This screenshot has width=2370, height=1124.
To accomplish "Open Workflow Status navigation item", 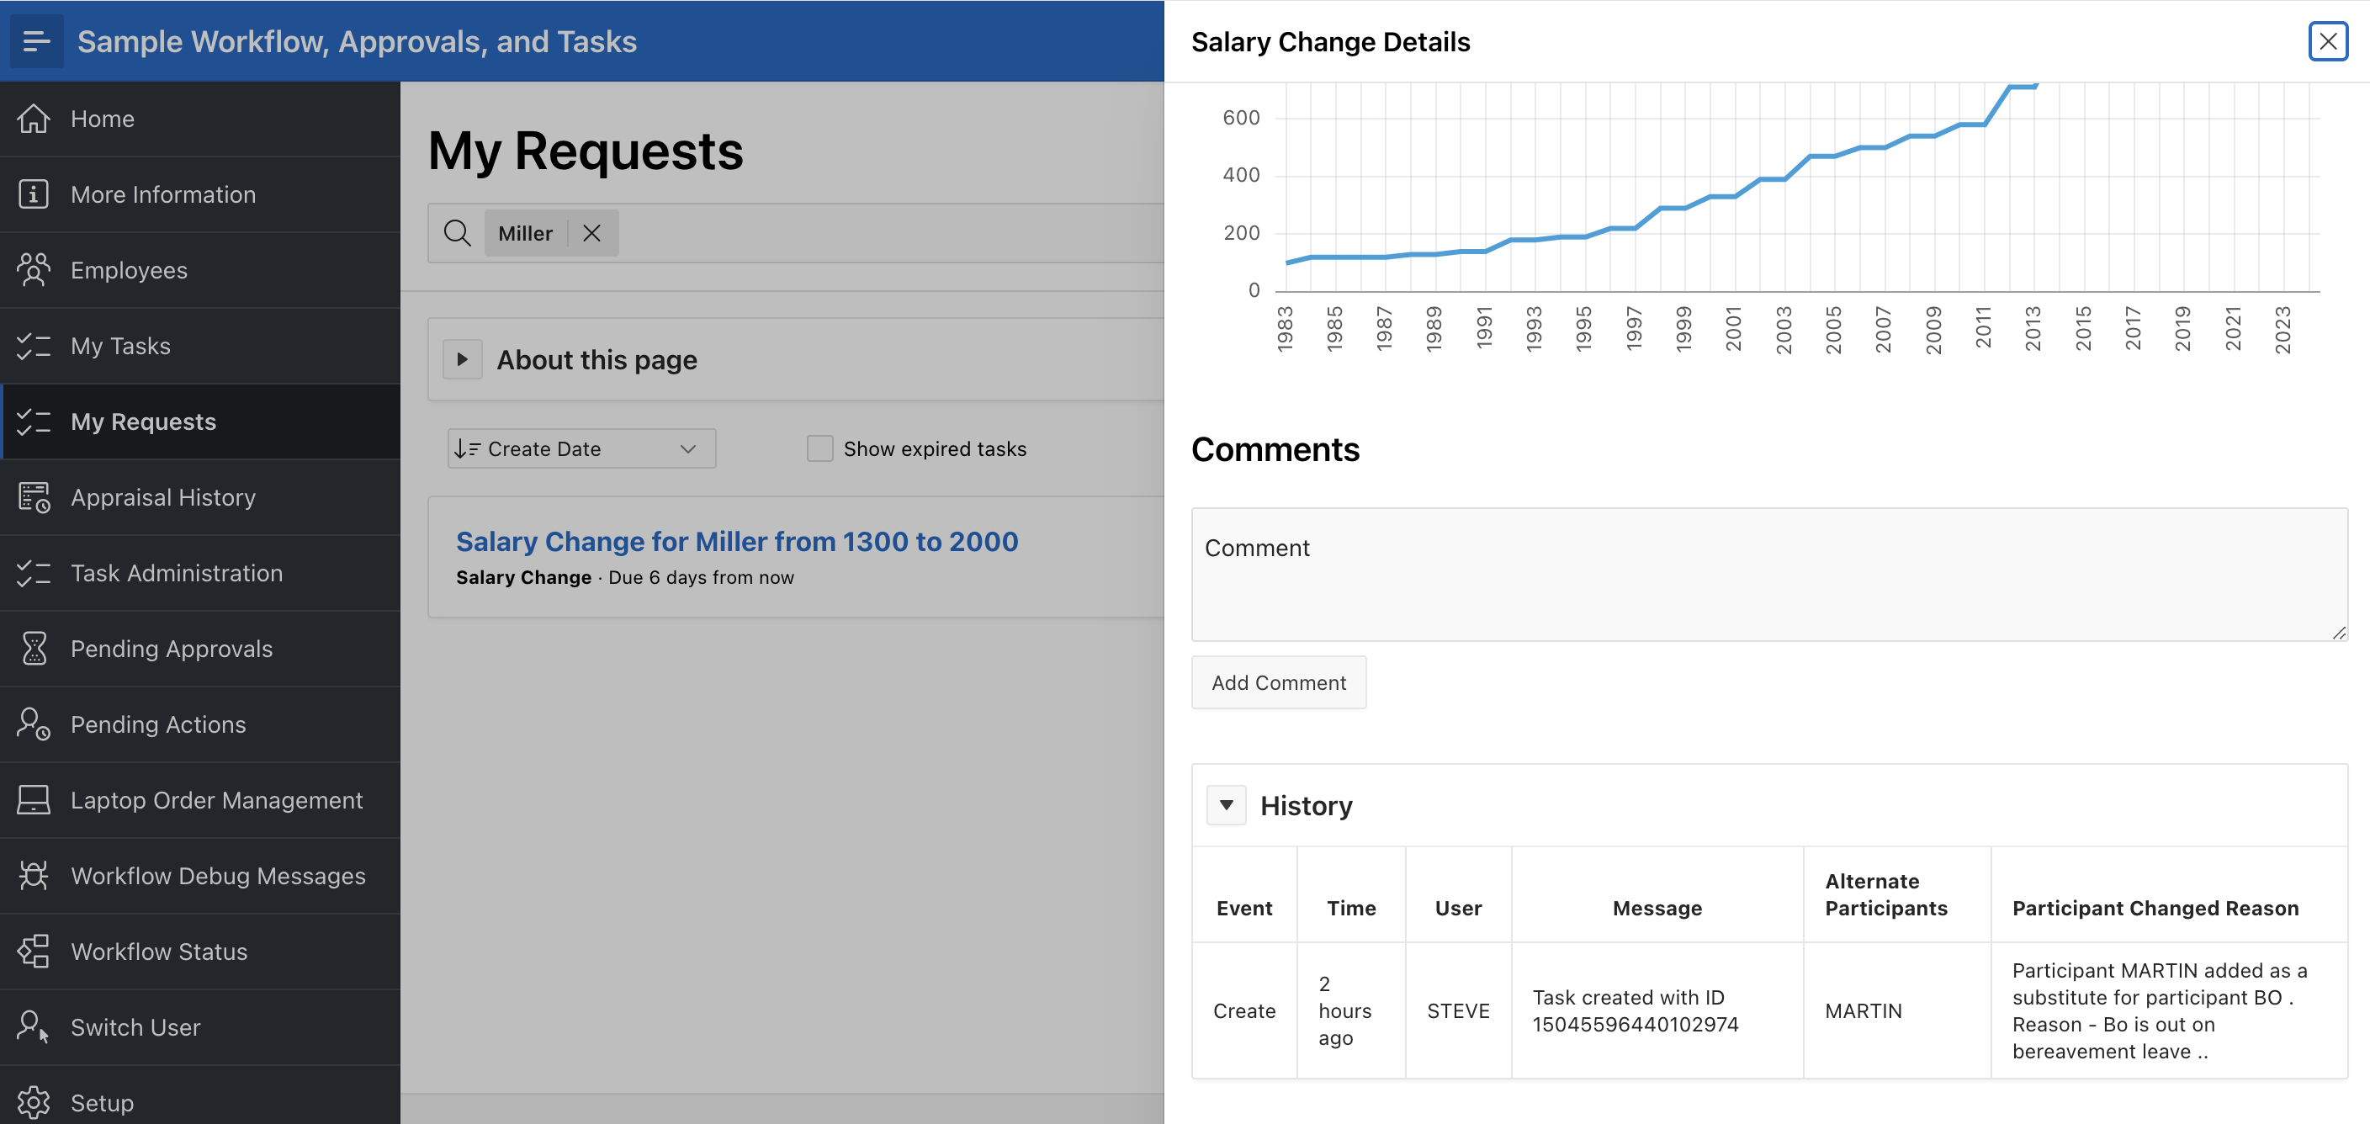I will pos(159,951).
